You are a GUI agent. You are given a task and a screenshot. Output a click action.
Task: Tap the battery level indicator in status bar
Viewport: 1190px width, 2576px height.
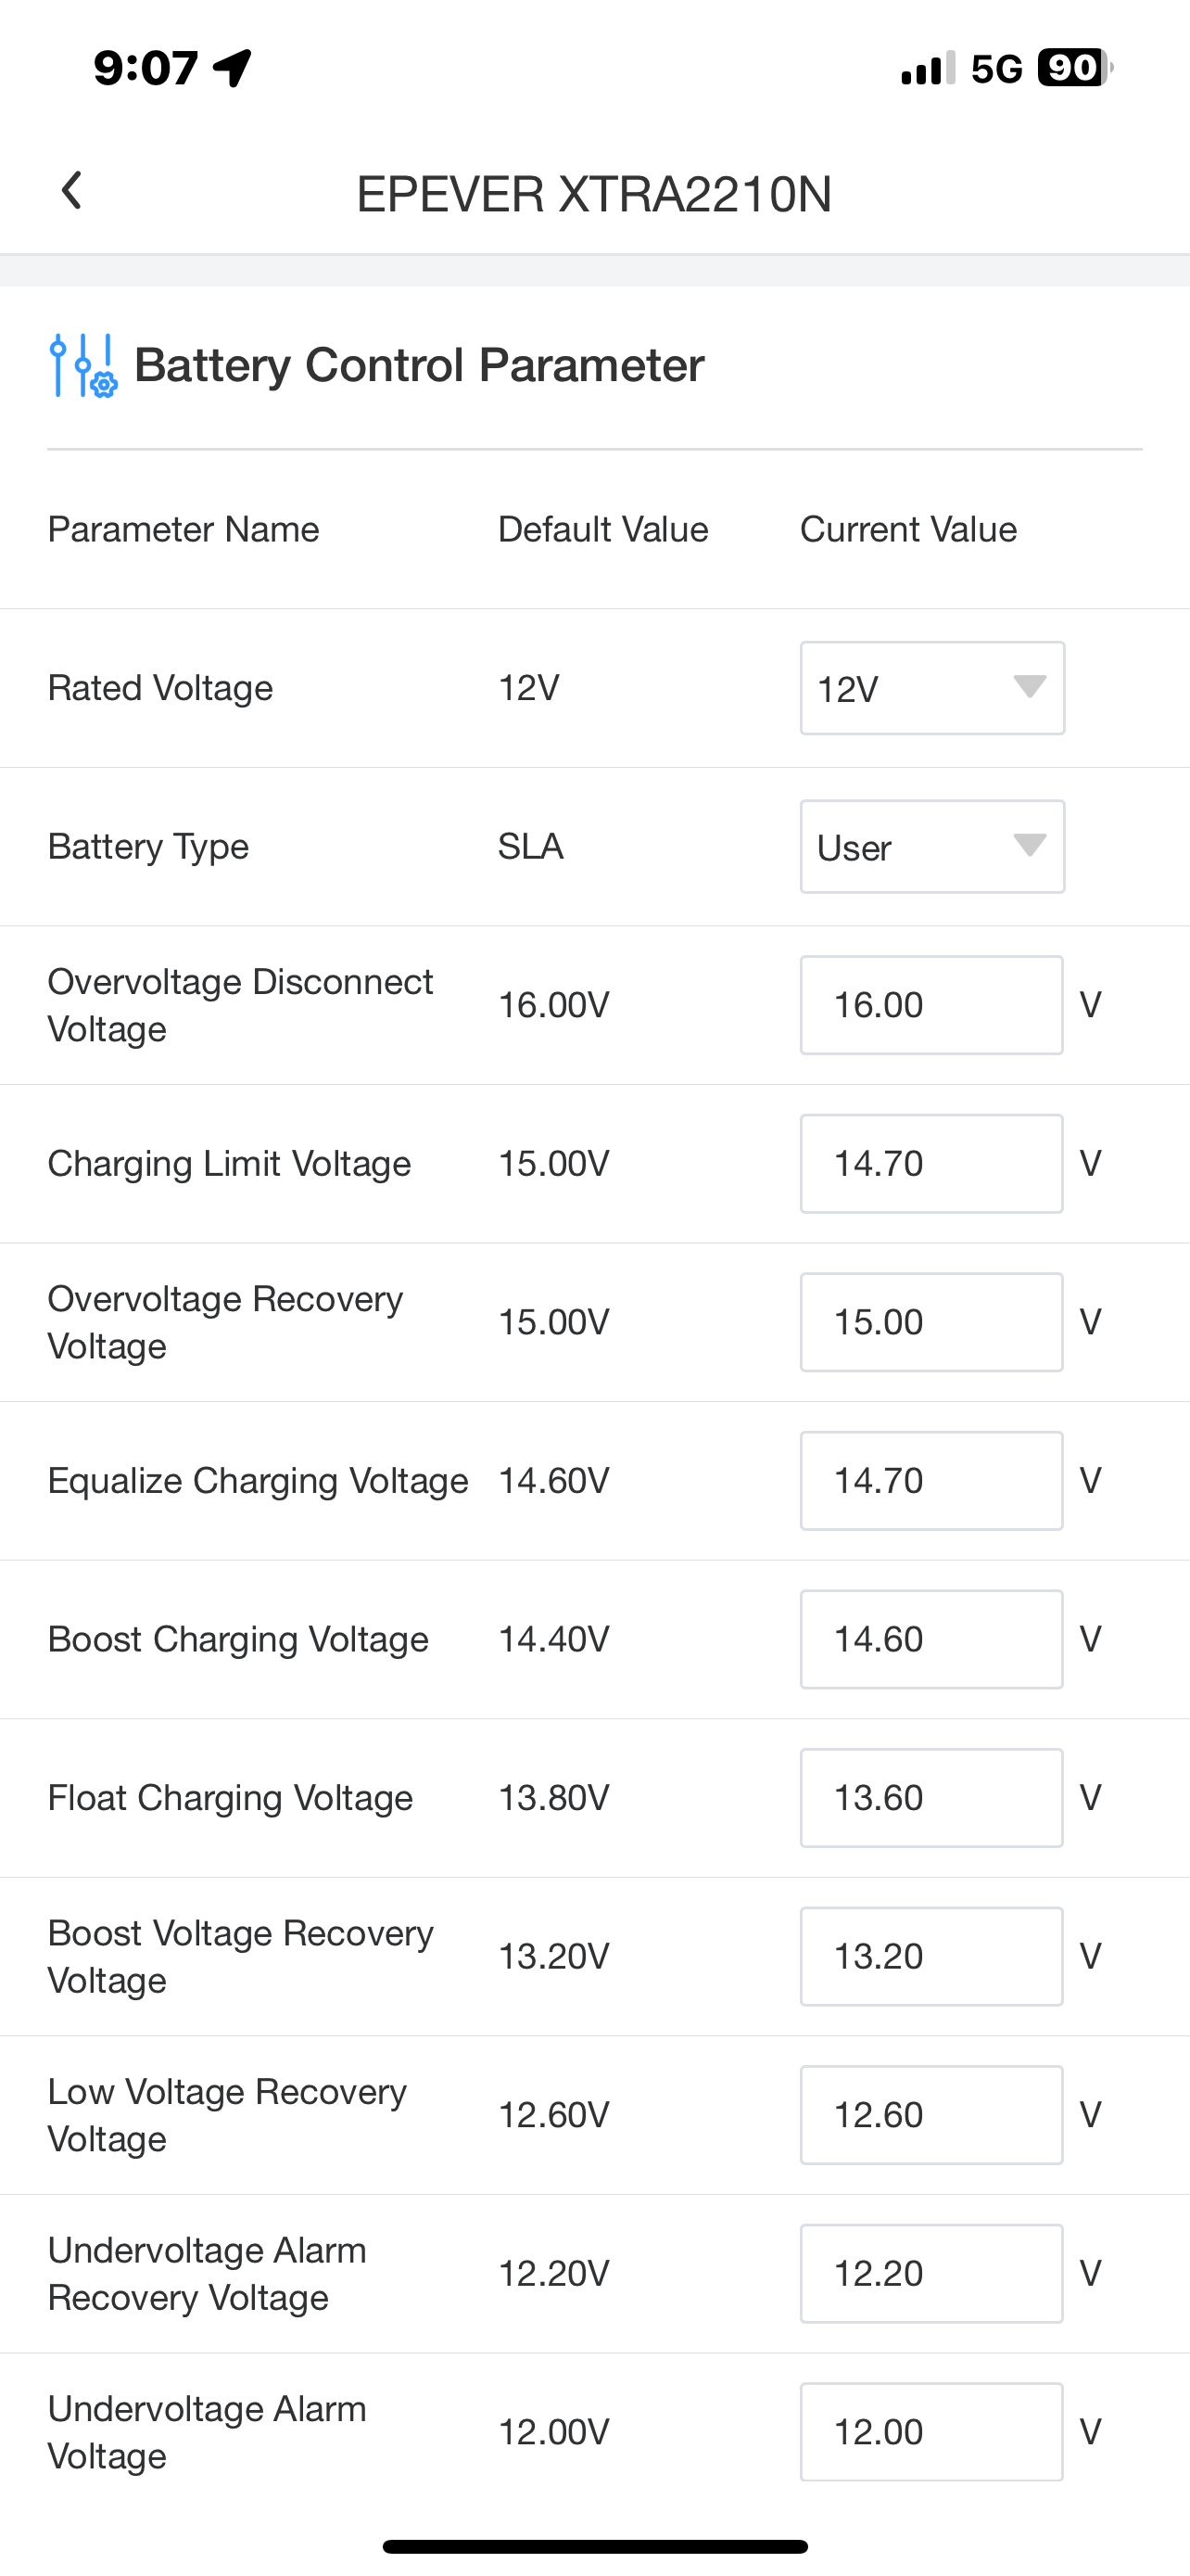click(x=1074, y=68)
